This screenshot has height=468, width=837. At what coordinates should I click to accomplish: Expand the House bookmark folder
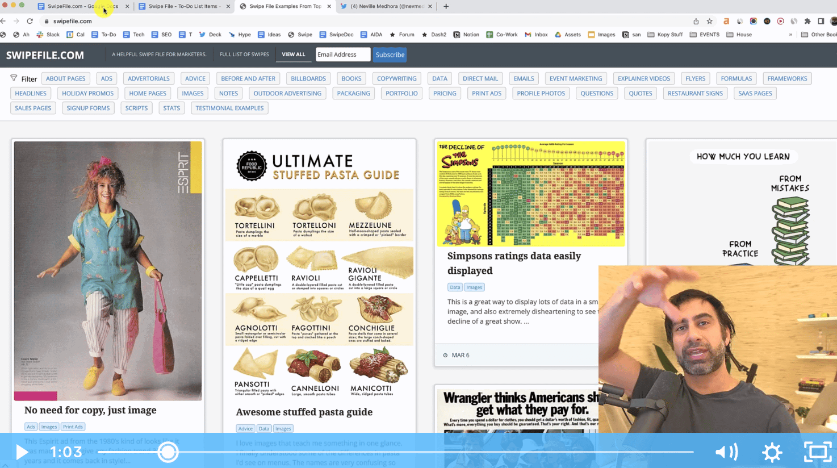point(739,35)
